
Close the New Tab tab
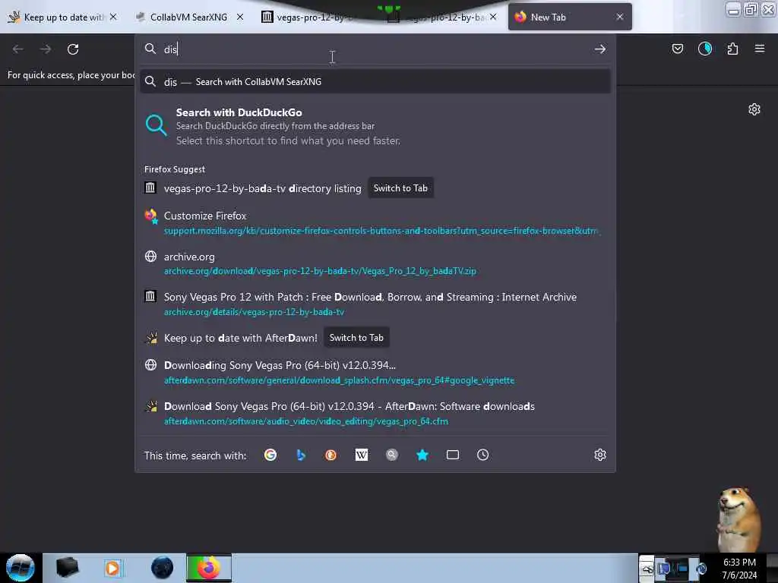(620, 17)
